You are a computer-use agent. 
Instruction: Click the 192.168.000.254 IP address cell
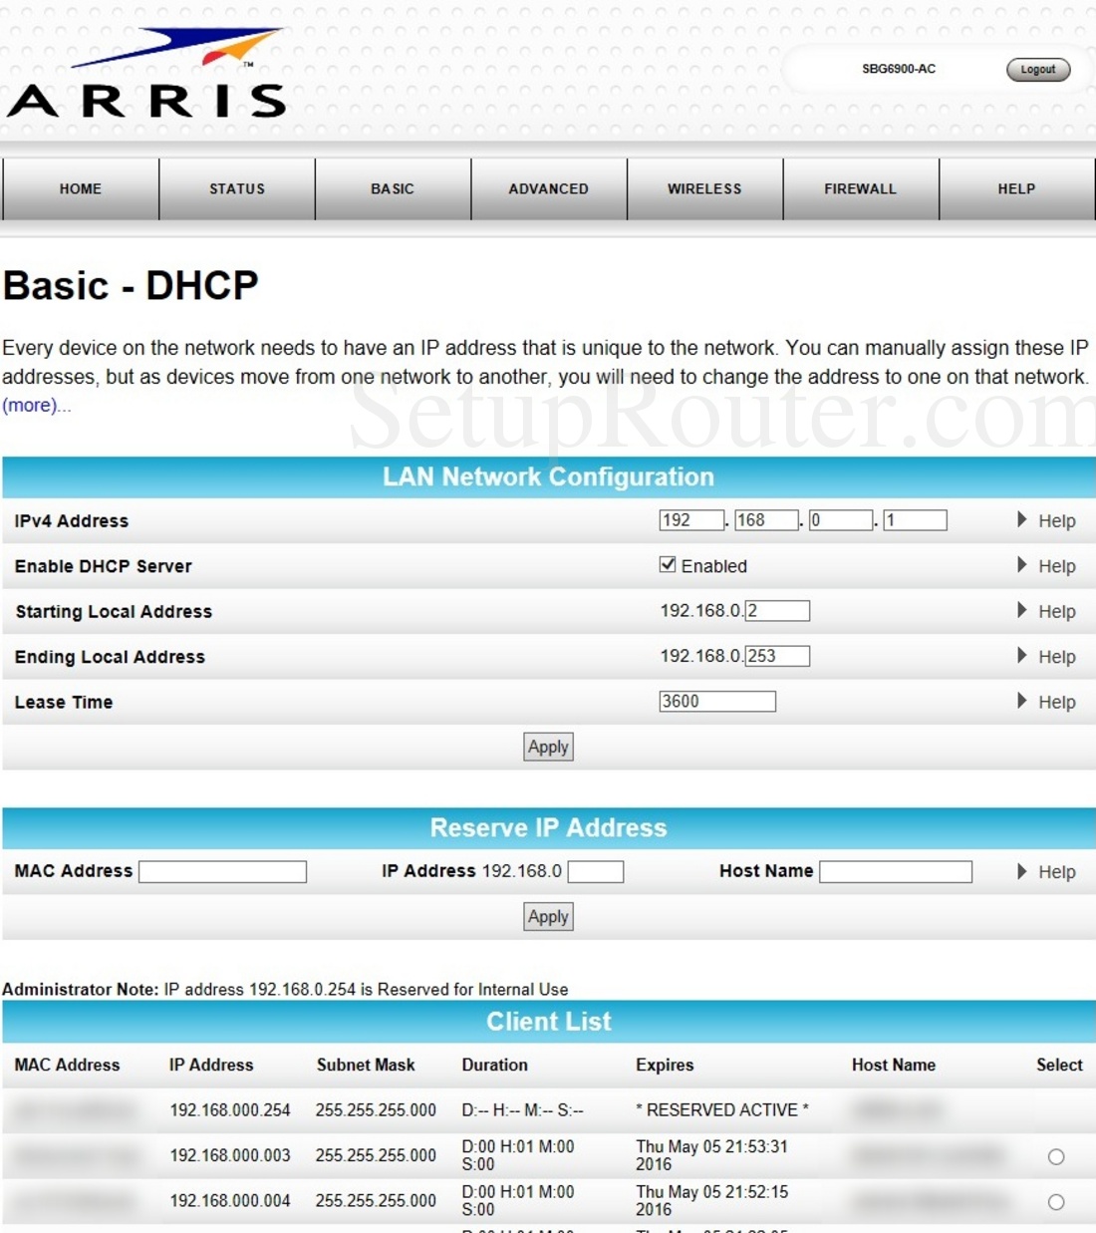tap(230, 1109)
